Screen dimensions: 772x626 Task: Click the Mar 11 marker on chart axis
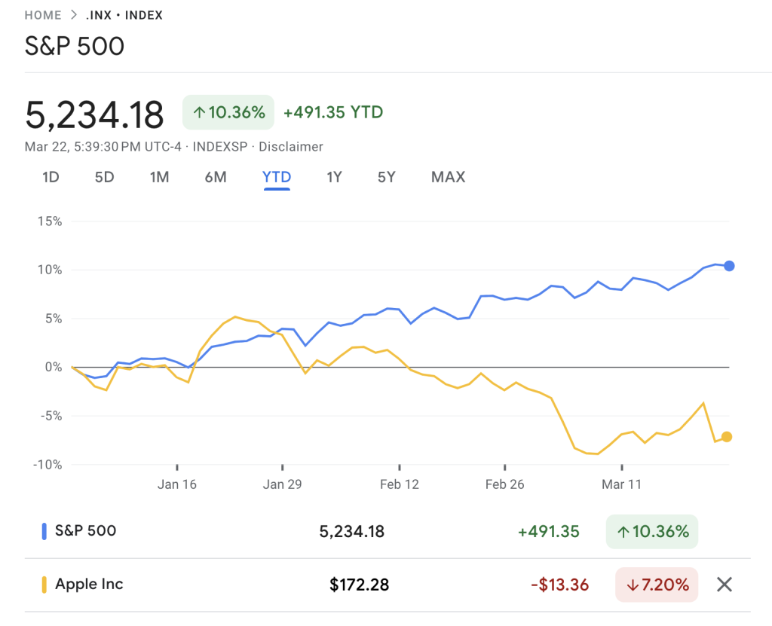(x=620, y=484)
